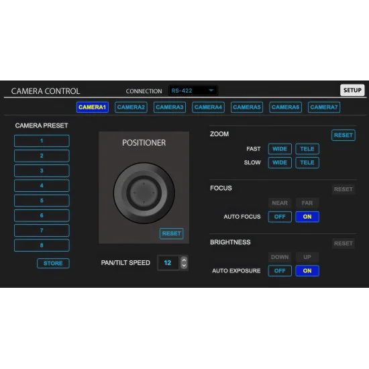Recall camera preset 7

tap(42, 230)
